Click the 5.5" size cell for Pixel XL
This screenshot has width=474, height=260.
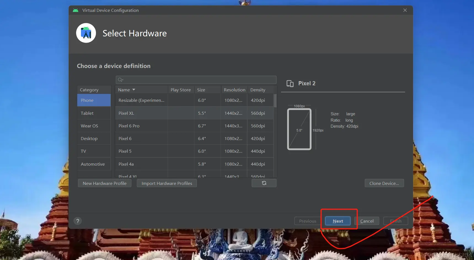point(208,113)
